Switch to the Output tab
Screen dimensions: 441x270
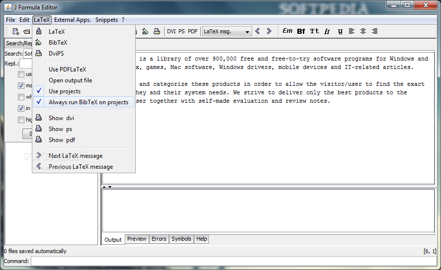113,240
